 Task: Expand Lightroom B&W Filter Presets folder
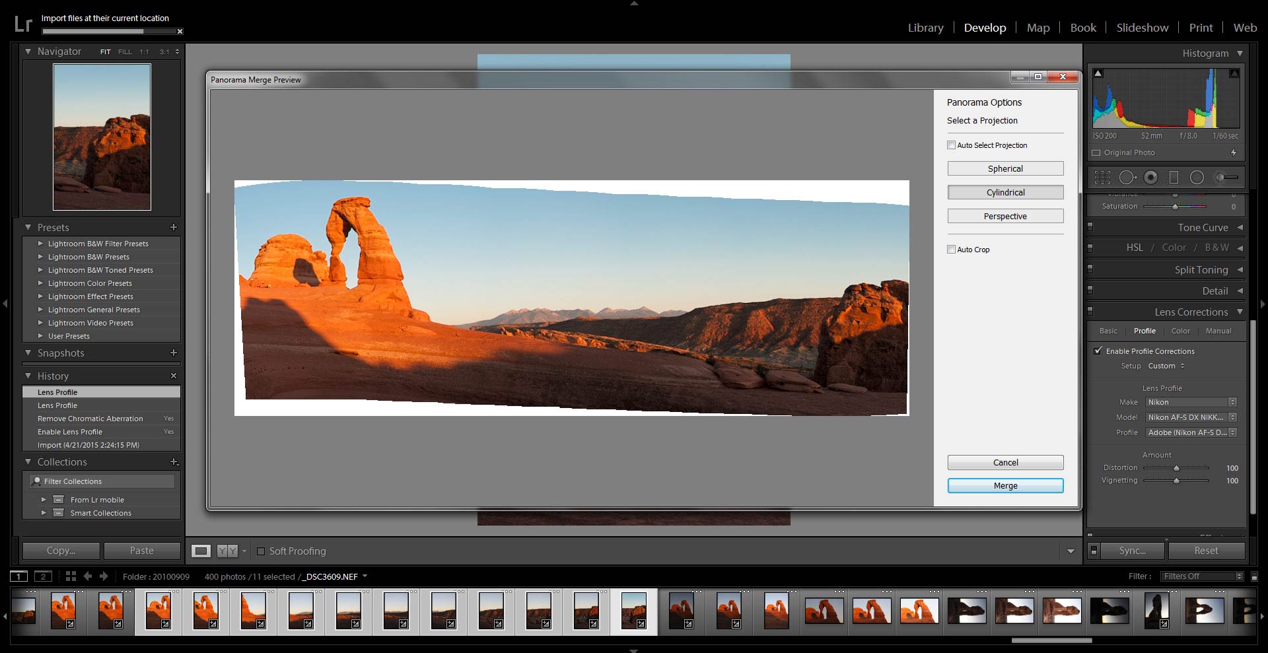(x=40, y=244)
